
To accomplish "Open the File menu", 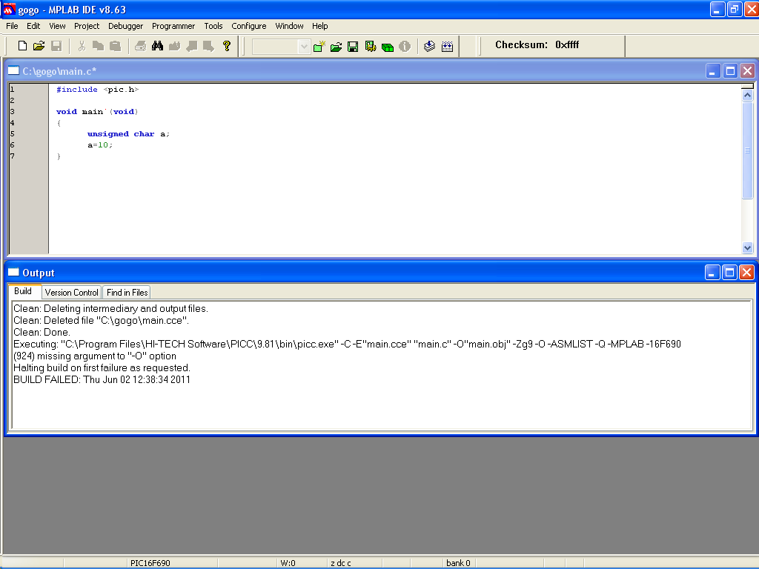I will pyautogui.click(x=12, y=26).
